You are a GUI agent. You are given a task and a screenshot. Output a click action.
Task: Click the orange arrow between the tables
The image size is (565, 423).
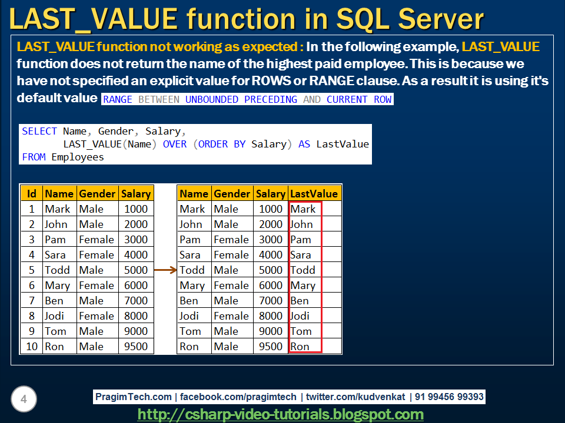pos(164,270)
